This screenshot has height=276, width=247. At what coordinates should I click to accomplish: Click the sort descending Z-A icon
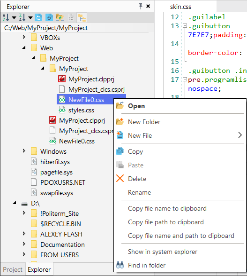pyautogui.click(x=22, y=17)
